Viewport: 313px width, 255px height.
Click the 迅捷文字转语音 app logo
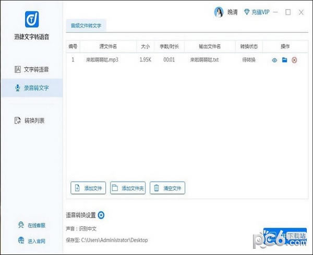tap(31, 19)
